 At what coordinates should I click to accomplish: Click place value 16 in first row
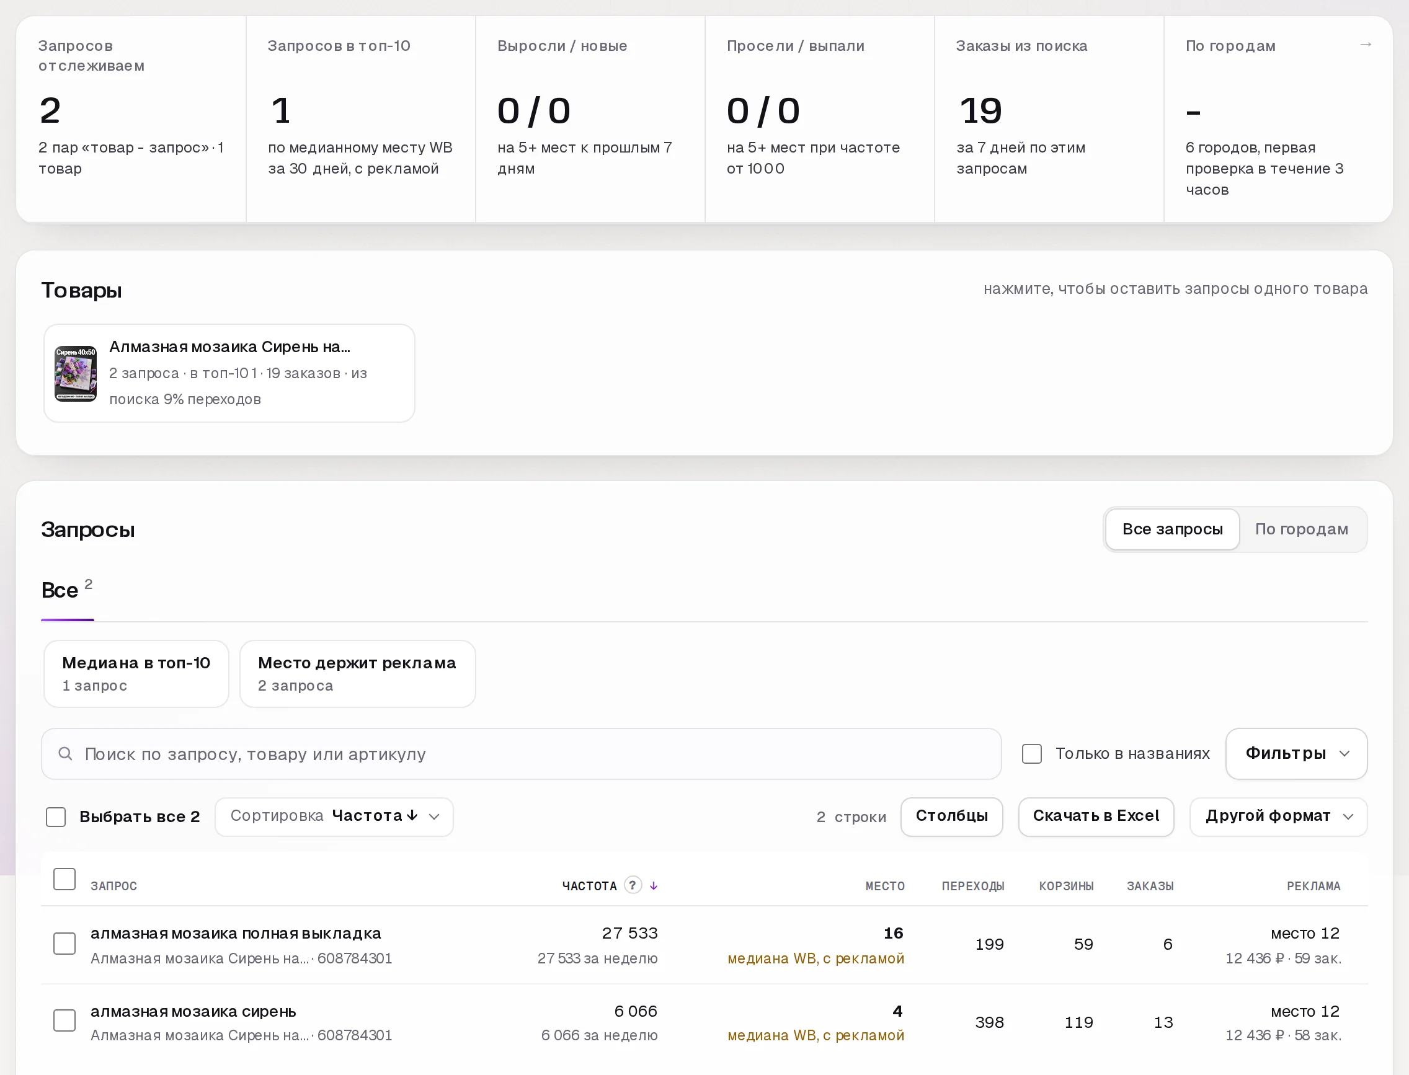click(893, 934)
